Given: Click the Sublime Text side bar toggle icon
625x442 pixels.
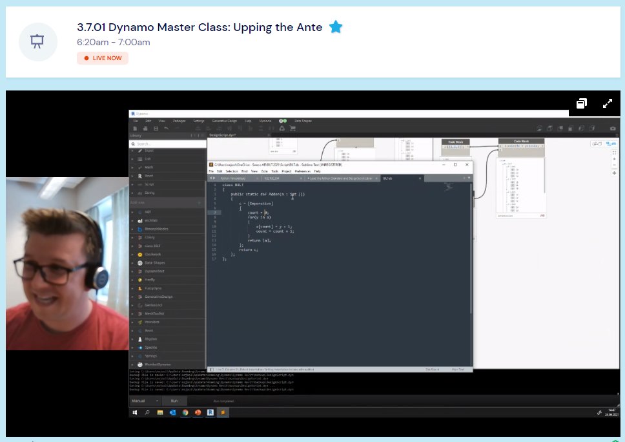Looking at the screenshot, I should pos(212,370).
